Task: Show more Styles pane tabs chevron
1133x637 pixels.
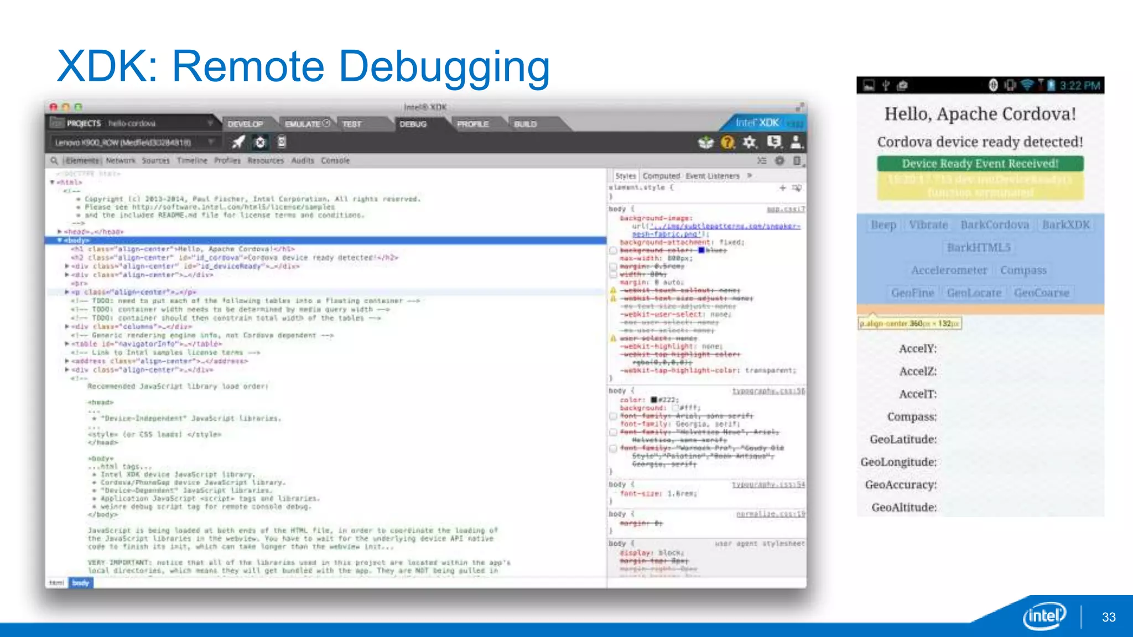Action: coord(750,176)
